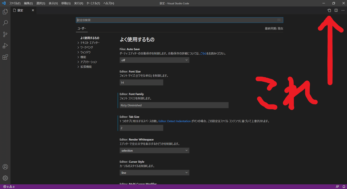Open the feedback icon in status bar
Screen dimensions: 347x189
(x=337, y=187)
